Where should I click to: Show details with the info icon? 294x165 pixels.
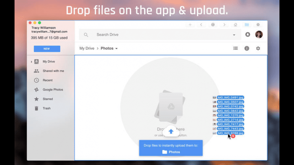(x=247, y=48)
